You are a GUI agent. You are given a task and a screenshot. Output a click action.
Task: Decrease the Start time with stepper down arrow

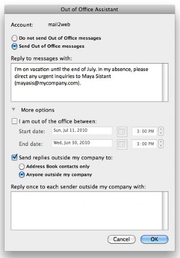point(161,133)
